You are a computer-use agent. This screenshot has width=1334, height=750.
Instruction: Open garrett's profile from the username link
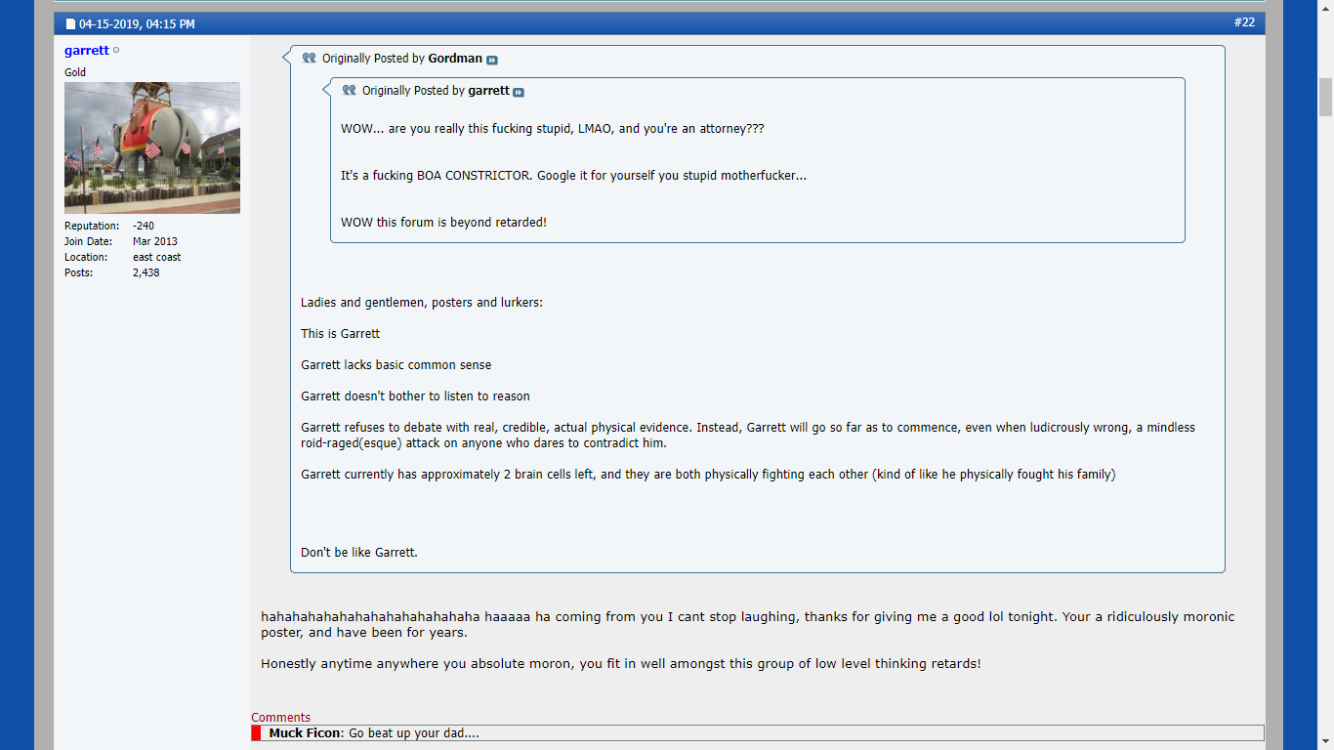click(87, 50)
